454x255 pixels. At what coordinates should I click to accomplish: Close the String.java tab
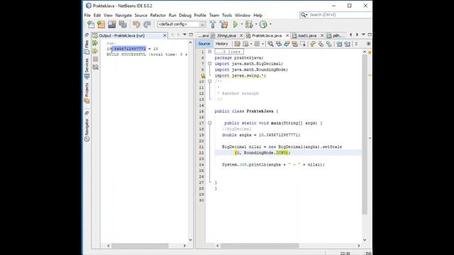tap(241, 35)
